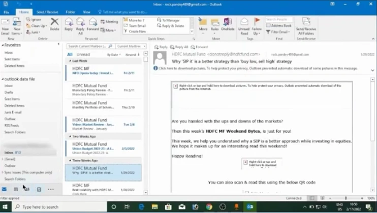The height and width of the screenshot is (213, 377).
Task: Switch to Tasks view icon
Action: click(39, 189)
